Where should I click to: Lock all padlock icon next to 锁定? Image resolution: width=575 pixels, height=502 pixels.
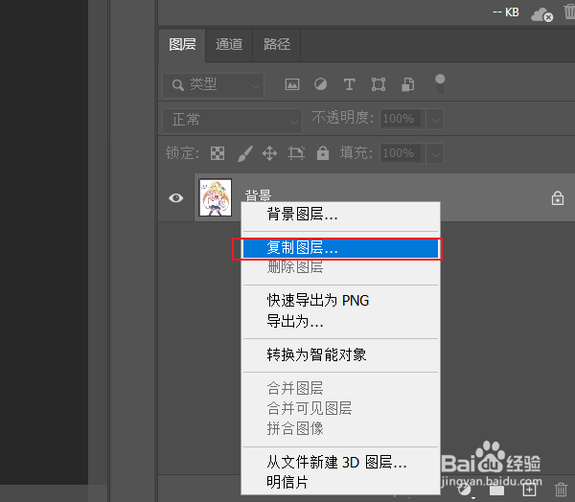[x=323, y=153]
